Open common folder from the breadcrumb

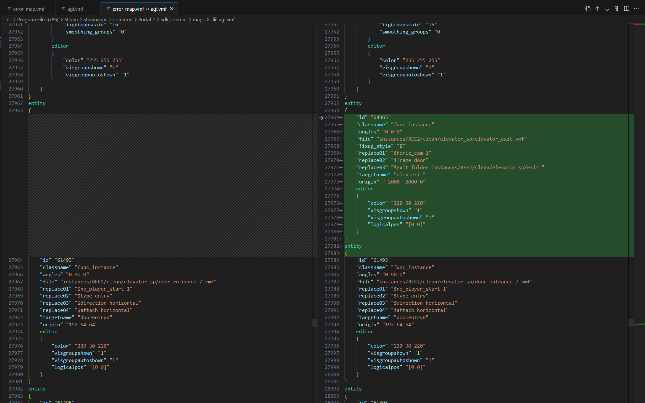(123, 19)
